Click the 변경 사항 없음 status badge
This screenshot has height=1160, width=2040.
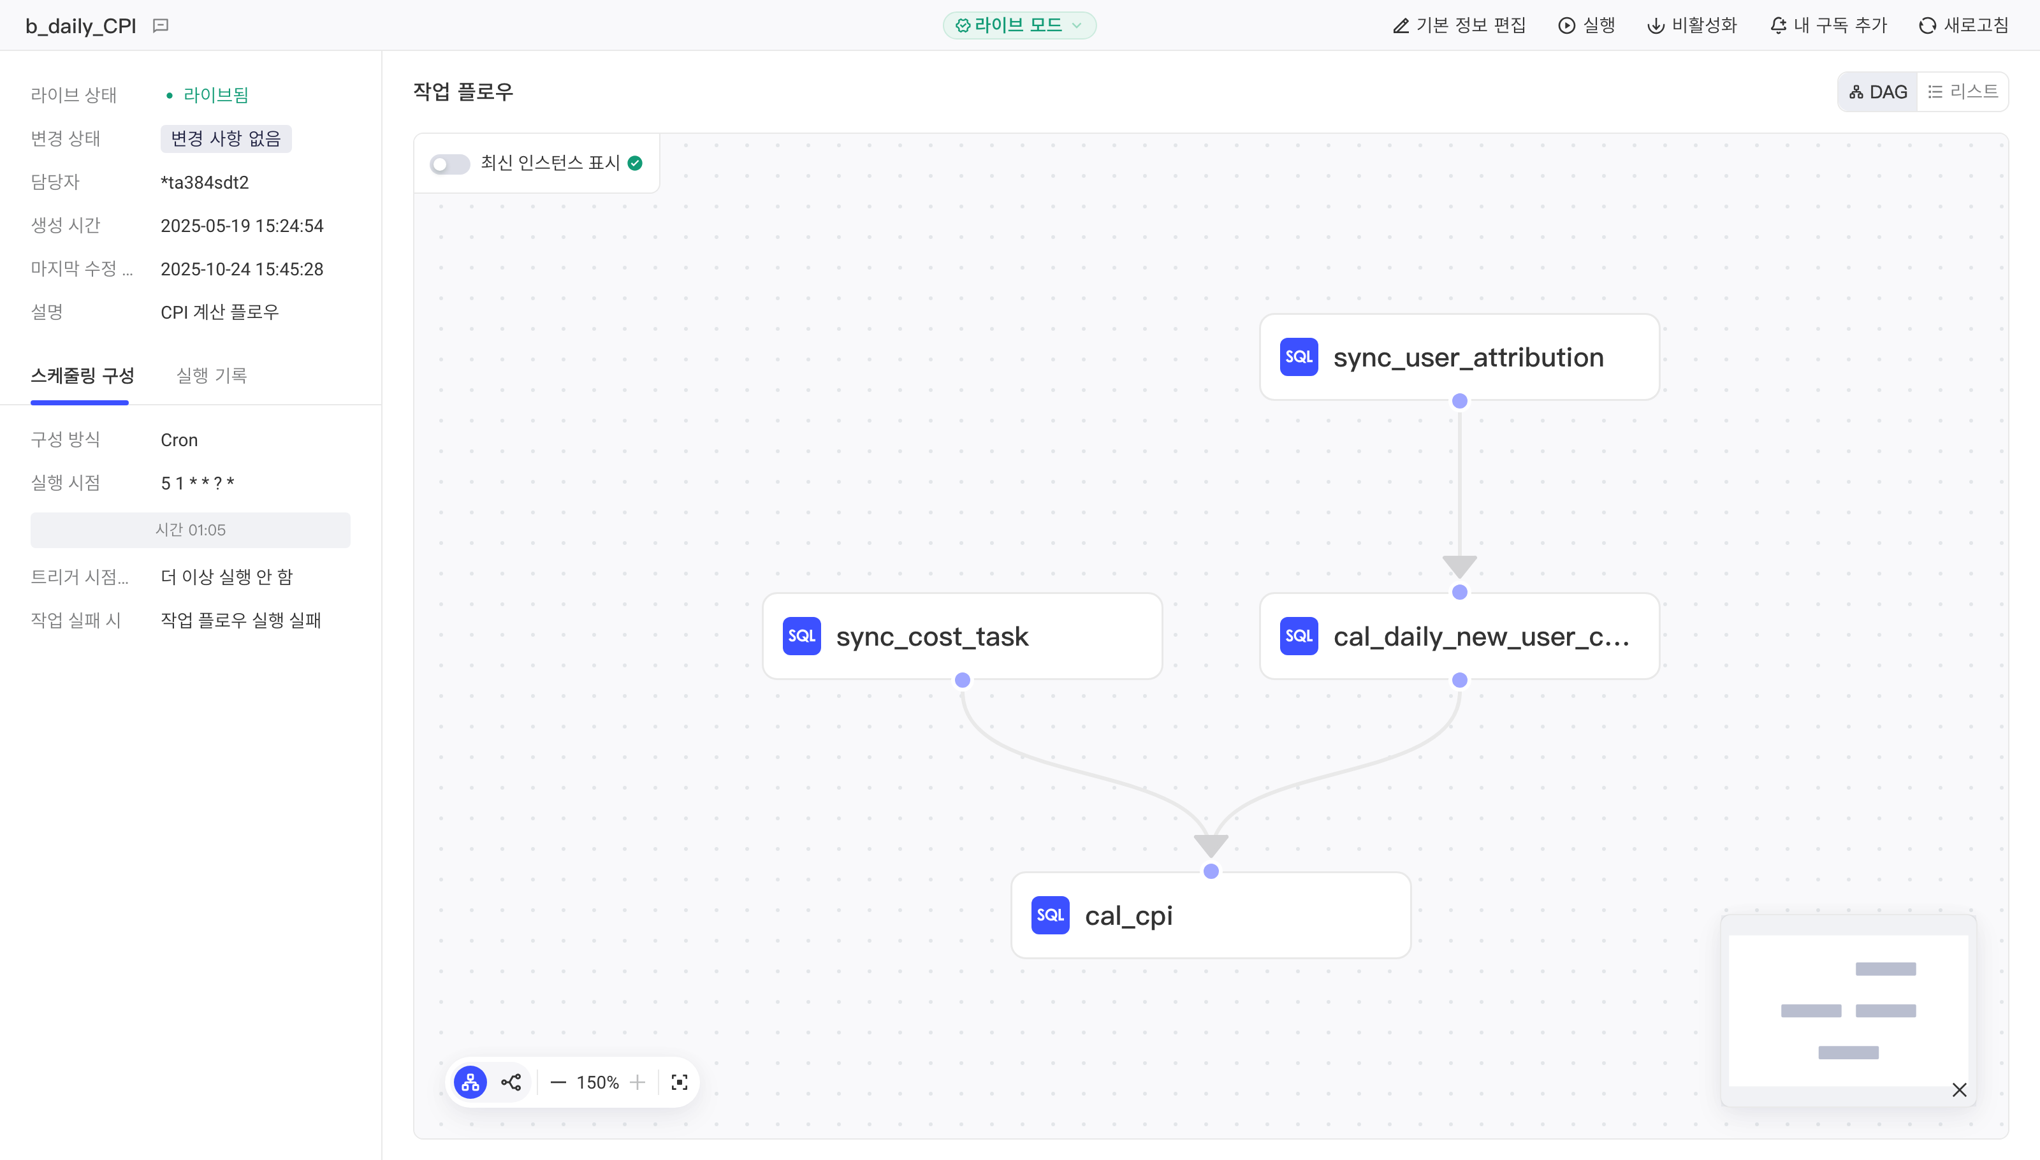tap(226, 139)
